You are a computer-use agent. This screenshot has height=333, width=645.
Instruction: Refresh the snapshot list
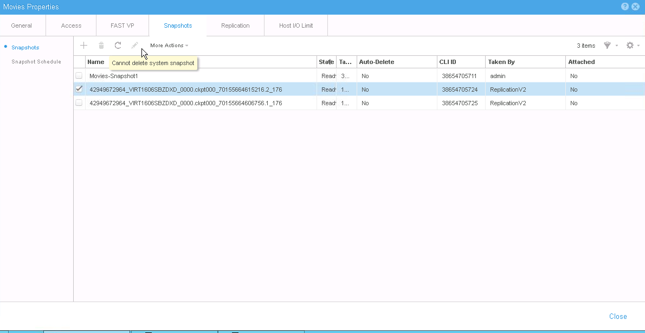tap(118, 45)
